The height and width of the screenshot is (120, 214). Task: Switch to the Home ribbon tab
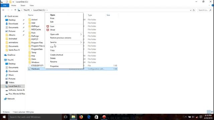click(14, 5)
